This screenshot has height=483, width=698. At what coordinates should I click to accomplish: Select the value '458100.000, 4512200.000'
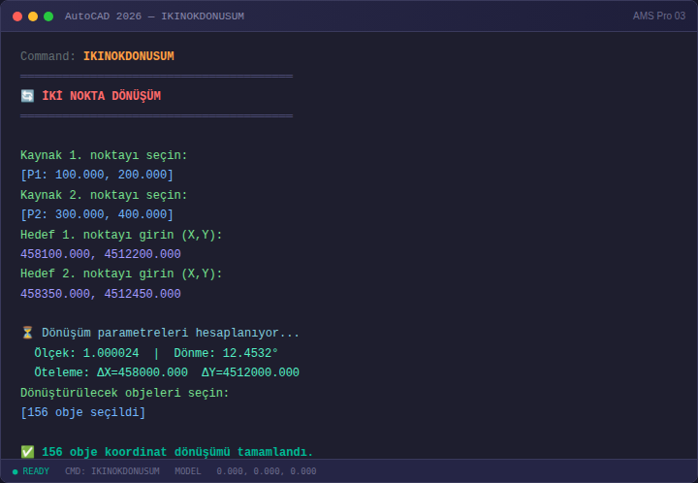point(101,254)
